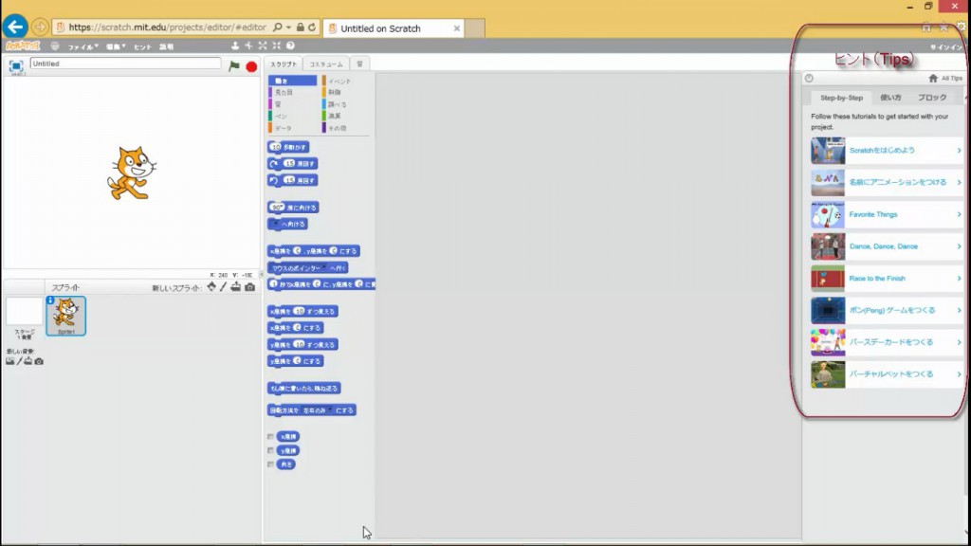Viewport: 971px width, 546px height.
Task: Switch to the ブロック tips tab
Action: tap(932, 98)
